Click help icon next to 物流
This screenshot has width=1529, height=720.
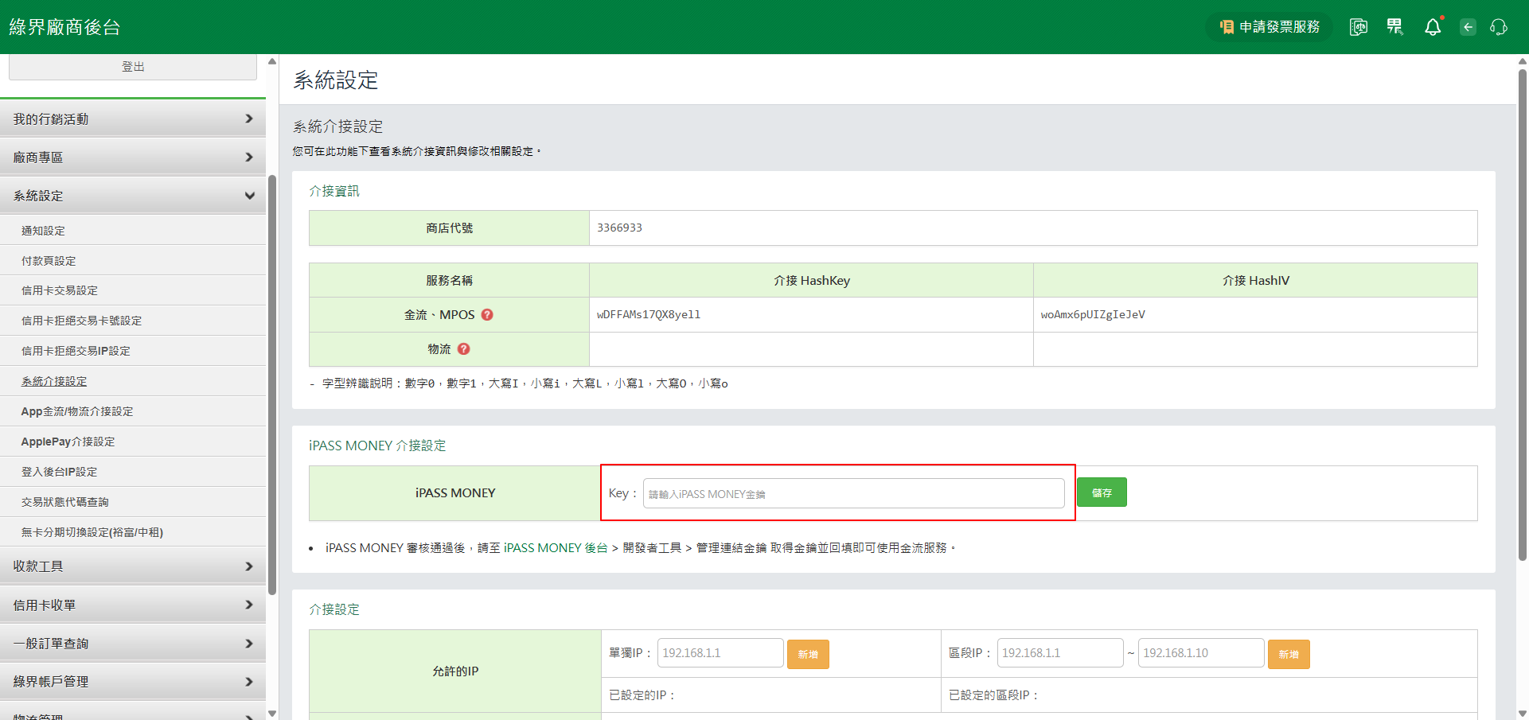click(464, 349)
